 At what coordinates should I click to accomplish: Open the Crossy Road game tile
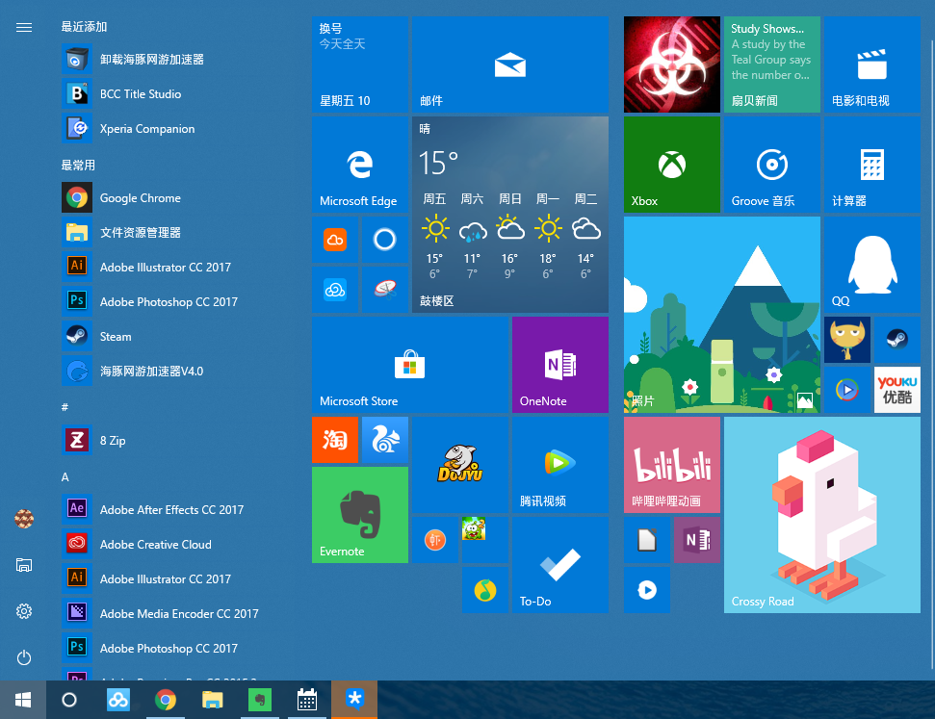(x=821, y=515)
